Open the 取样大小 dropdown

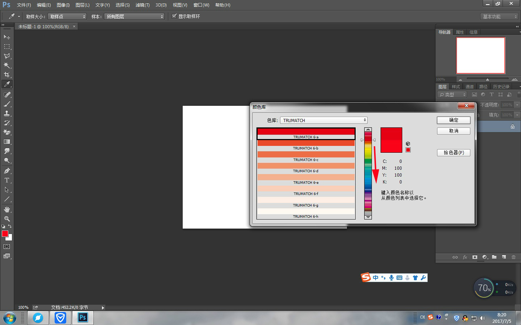point(67,17)
